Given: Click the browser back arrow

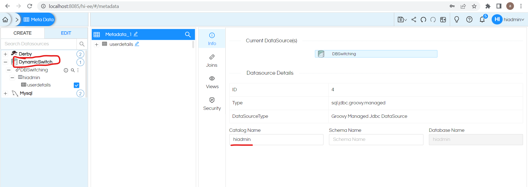Looking at the screenshot, I should point(7,6).
